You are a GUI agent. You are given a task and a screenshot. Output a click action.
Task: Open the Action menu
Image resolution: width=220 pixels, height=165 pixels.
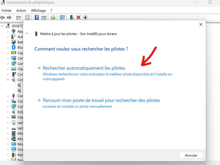point(21,10)
